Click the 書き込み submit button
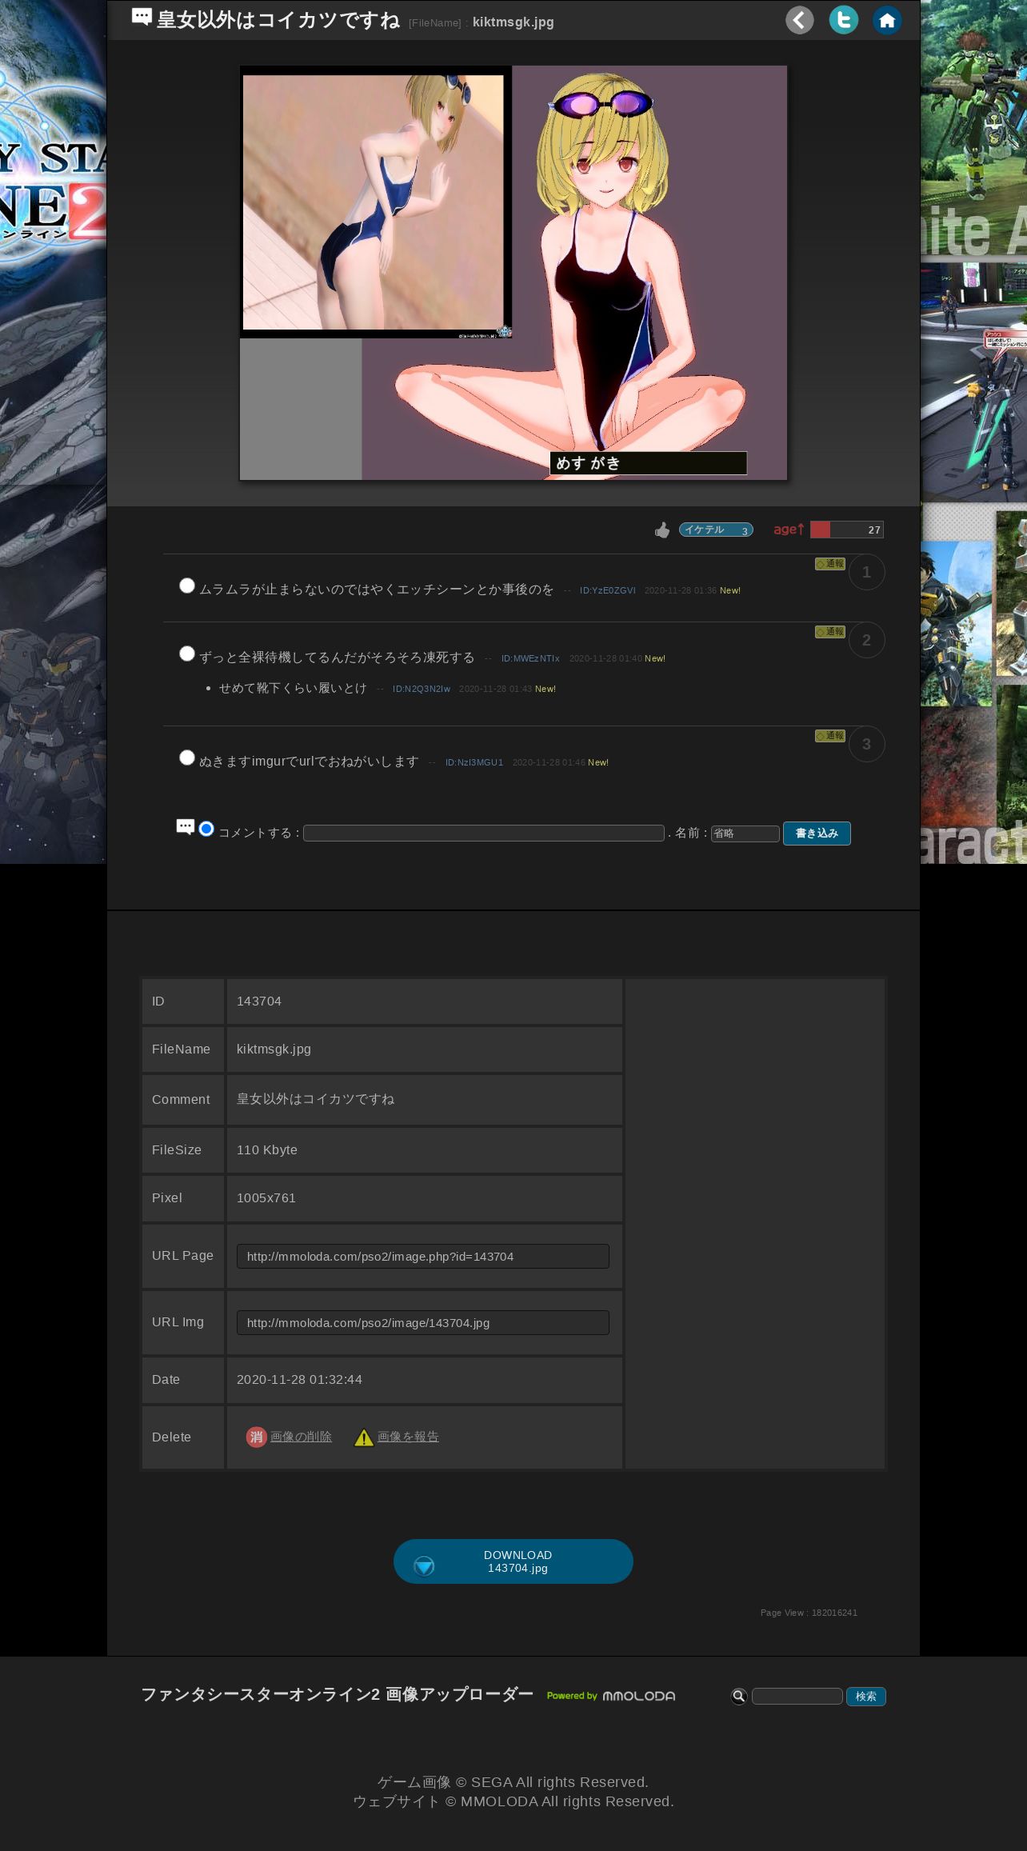 pos(817,834)
